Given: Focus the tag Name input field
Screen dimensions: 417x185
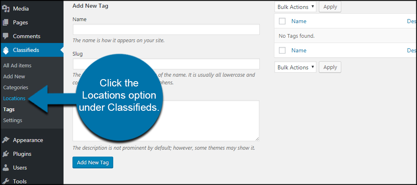Looking at the screenshot, I should coord(166,30).
